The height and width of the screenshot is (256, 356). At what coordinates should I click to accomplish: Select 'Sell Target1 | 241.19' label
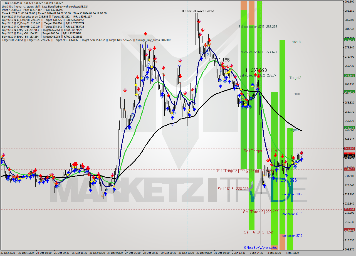pyautogui.click(x=260, y=151)
